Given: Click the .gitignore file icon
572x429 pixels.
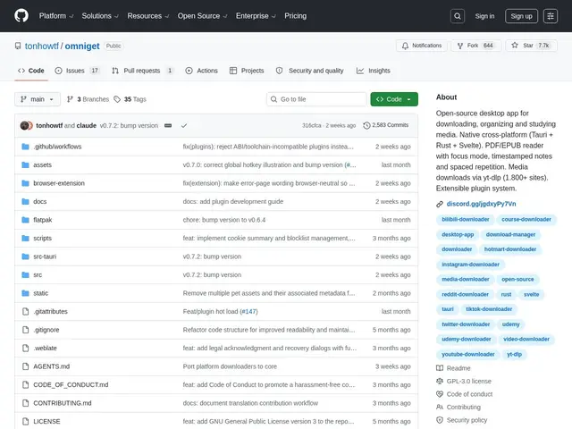Looking at the screenshot, I should 26,330.
